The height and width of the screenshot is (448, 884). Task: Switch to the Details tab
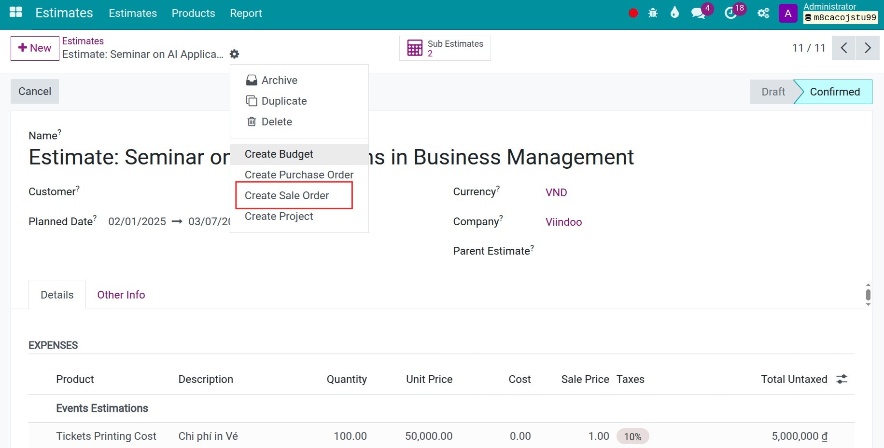pyautogui.click(x=57, y=295)
